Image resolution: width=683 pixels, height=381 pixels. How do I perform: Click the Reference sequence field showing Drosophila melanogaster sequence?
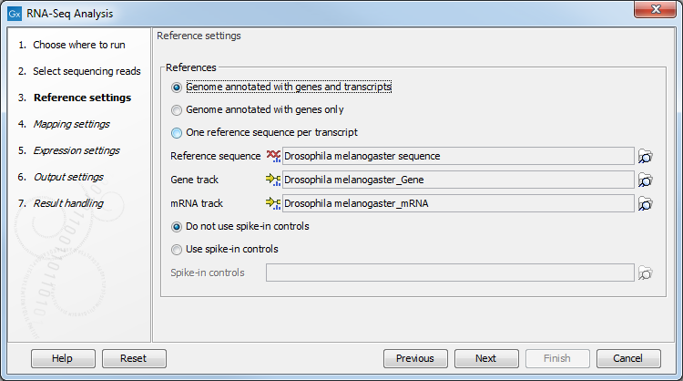point(458,156)
